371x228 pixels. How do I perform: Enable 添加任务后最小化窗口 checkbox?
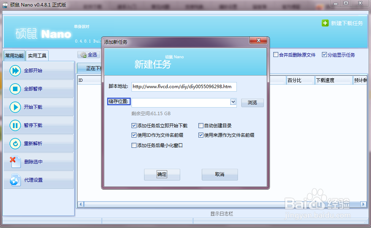tap(134, 145)
